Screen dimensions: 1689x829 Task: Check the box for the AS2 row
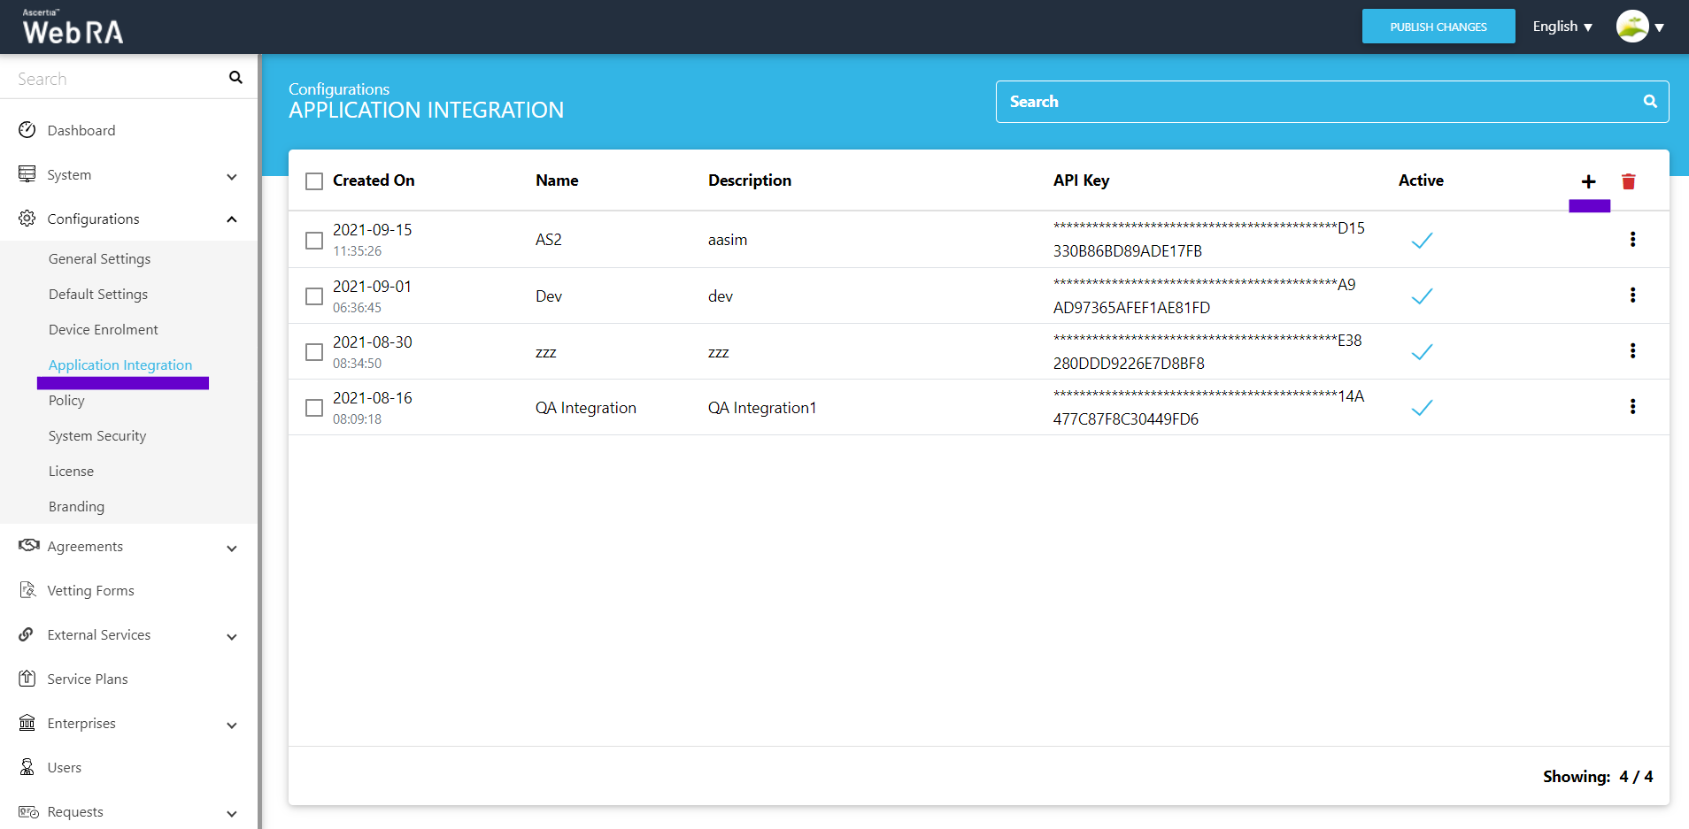(314, 241)
